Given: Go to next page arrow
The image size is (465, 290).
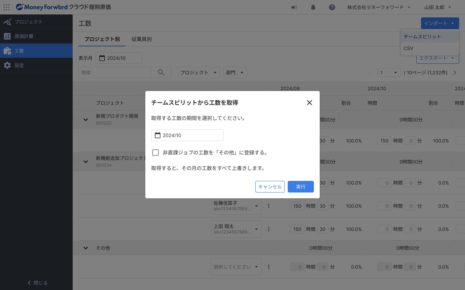Looking at the screenshot, I should coord(455,72).
